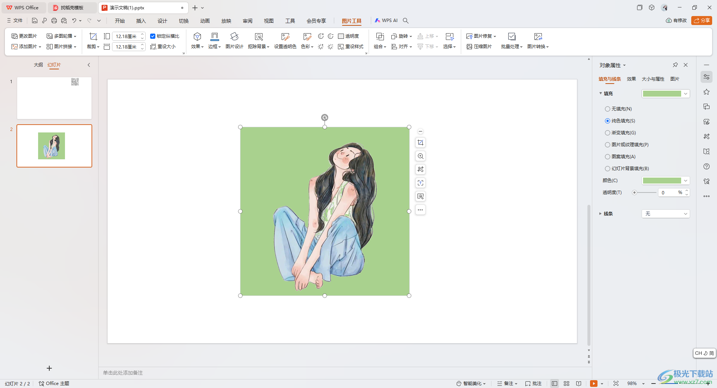717x388 pixels.
Task: Open picture conversion (图片转换) icon
Action: 538,37
